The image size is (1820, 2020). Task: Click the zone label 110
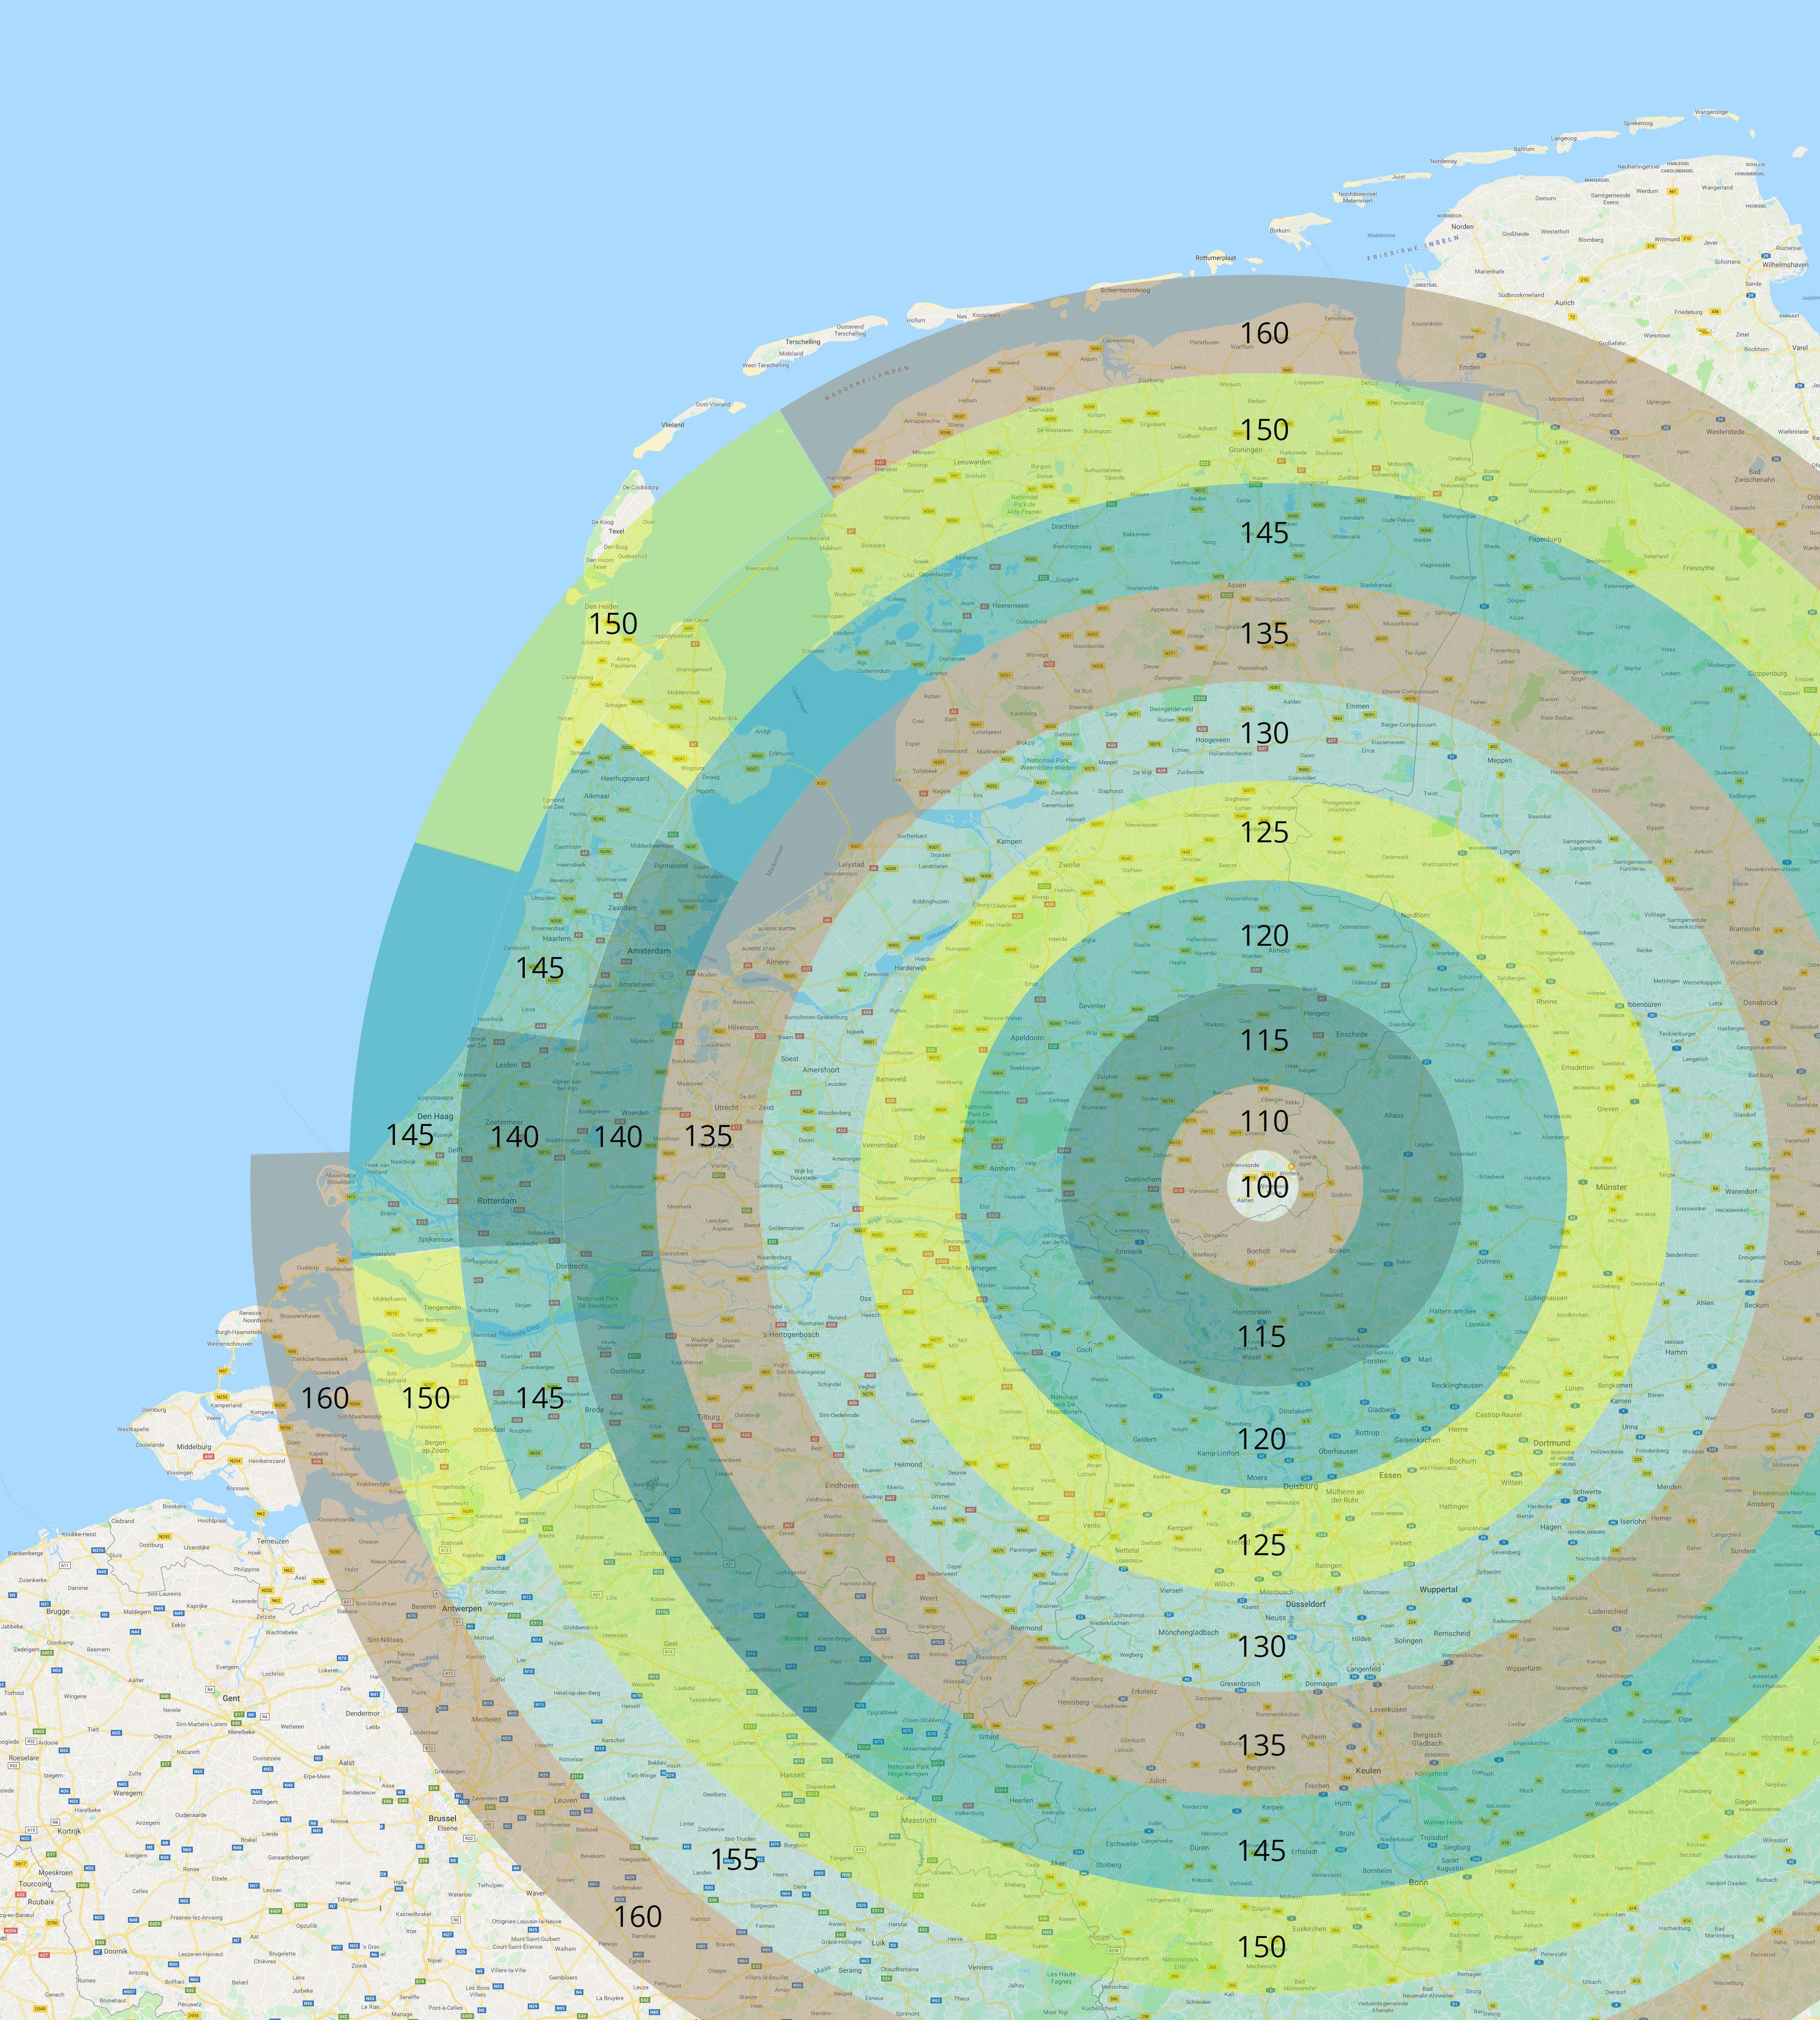tap(1265, 1121)
